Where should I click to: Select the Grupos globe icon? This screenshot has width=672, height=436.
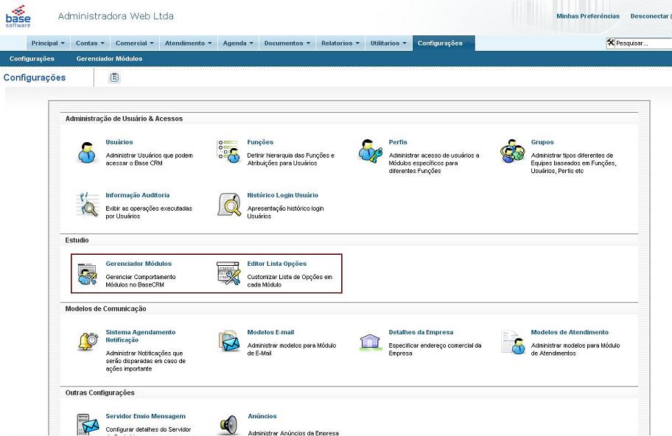click(x=512, y=151)
